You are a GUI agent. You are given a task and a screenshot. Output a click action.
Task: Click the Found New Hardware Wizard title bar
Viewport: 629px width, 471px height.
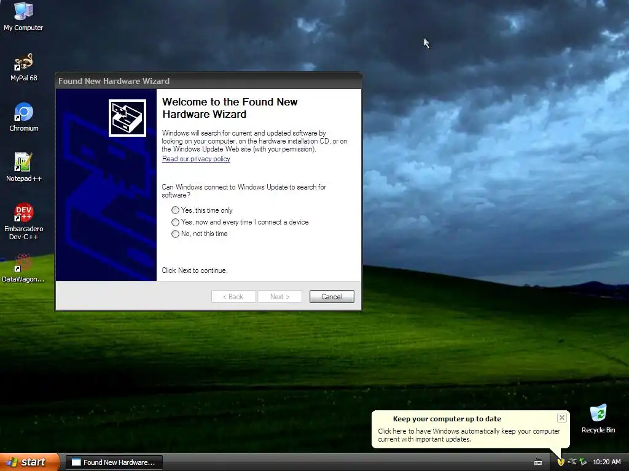coord(208,81)
